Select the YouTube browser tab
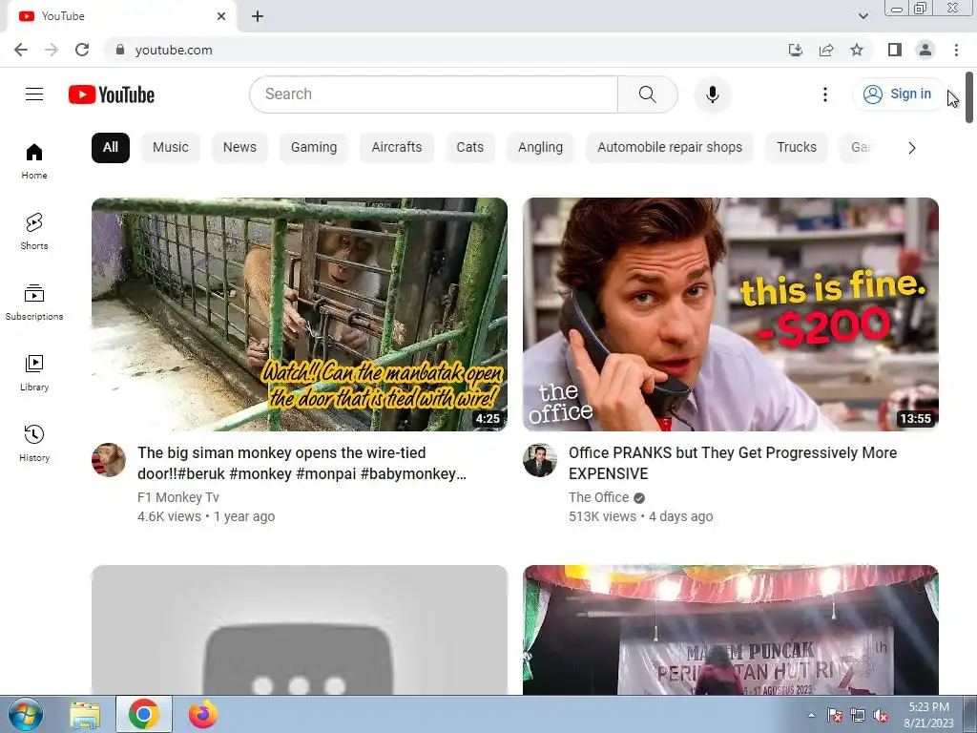 click(121, 16)
